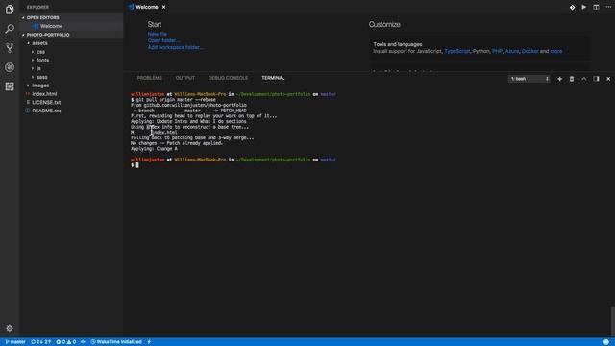Screen dimensions: 615x346
Task: Switch to the Problems tab
Action: [x=150, y=78]
